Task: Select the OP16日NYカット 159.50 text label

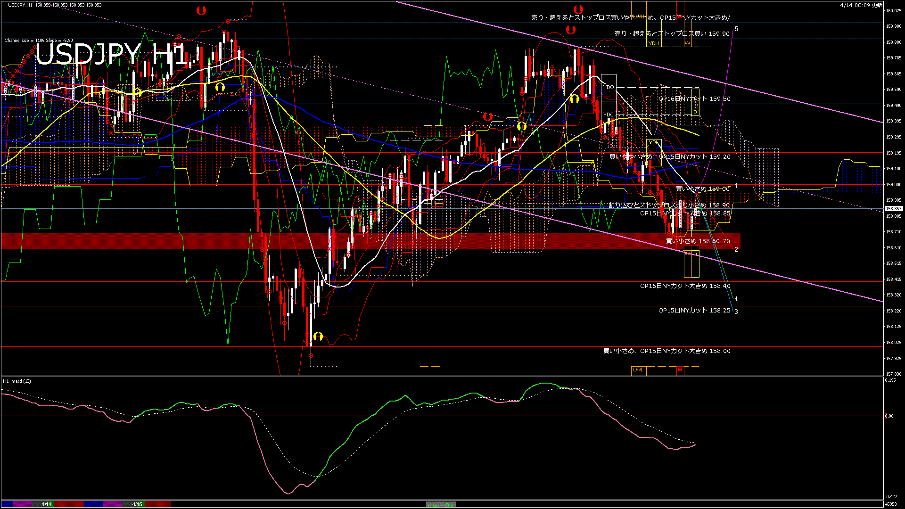Action: 694,99
